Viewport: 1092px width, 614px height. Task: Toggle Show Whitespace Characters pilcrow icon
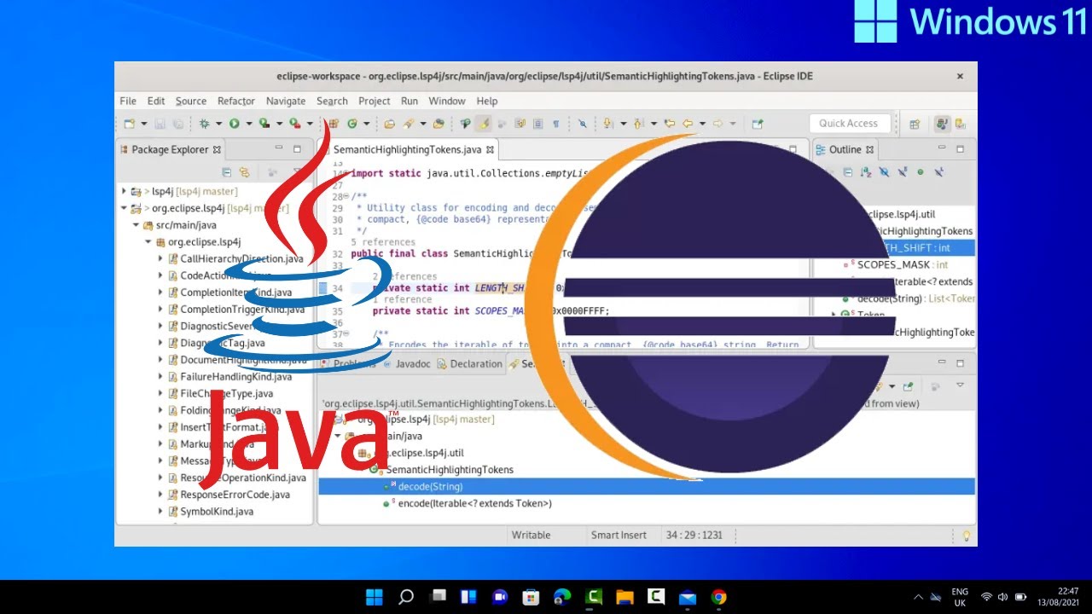coord(556,124)
